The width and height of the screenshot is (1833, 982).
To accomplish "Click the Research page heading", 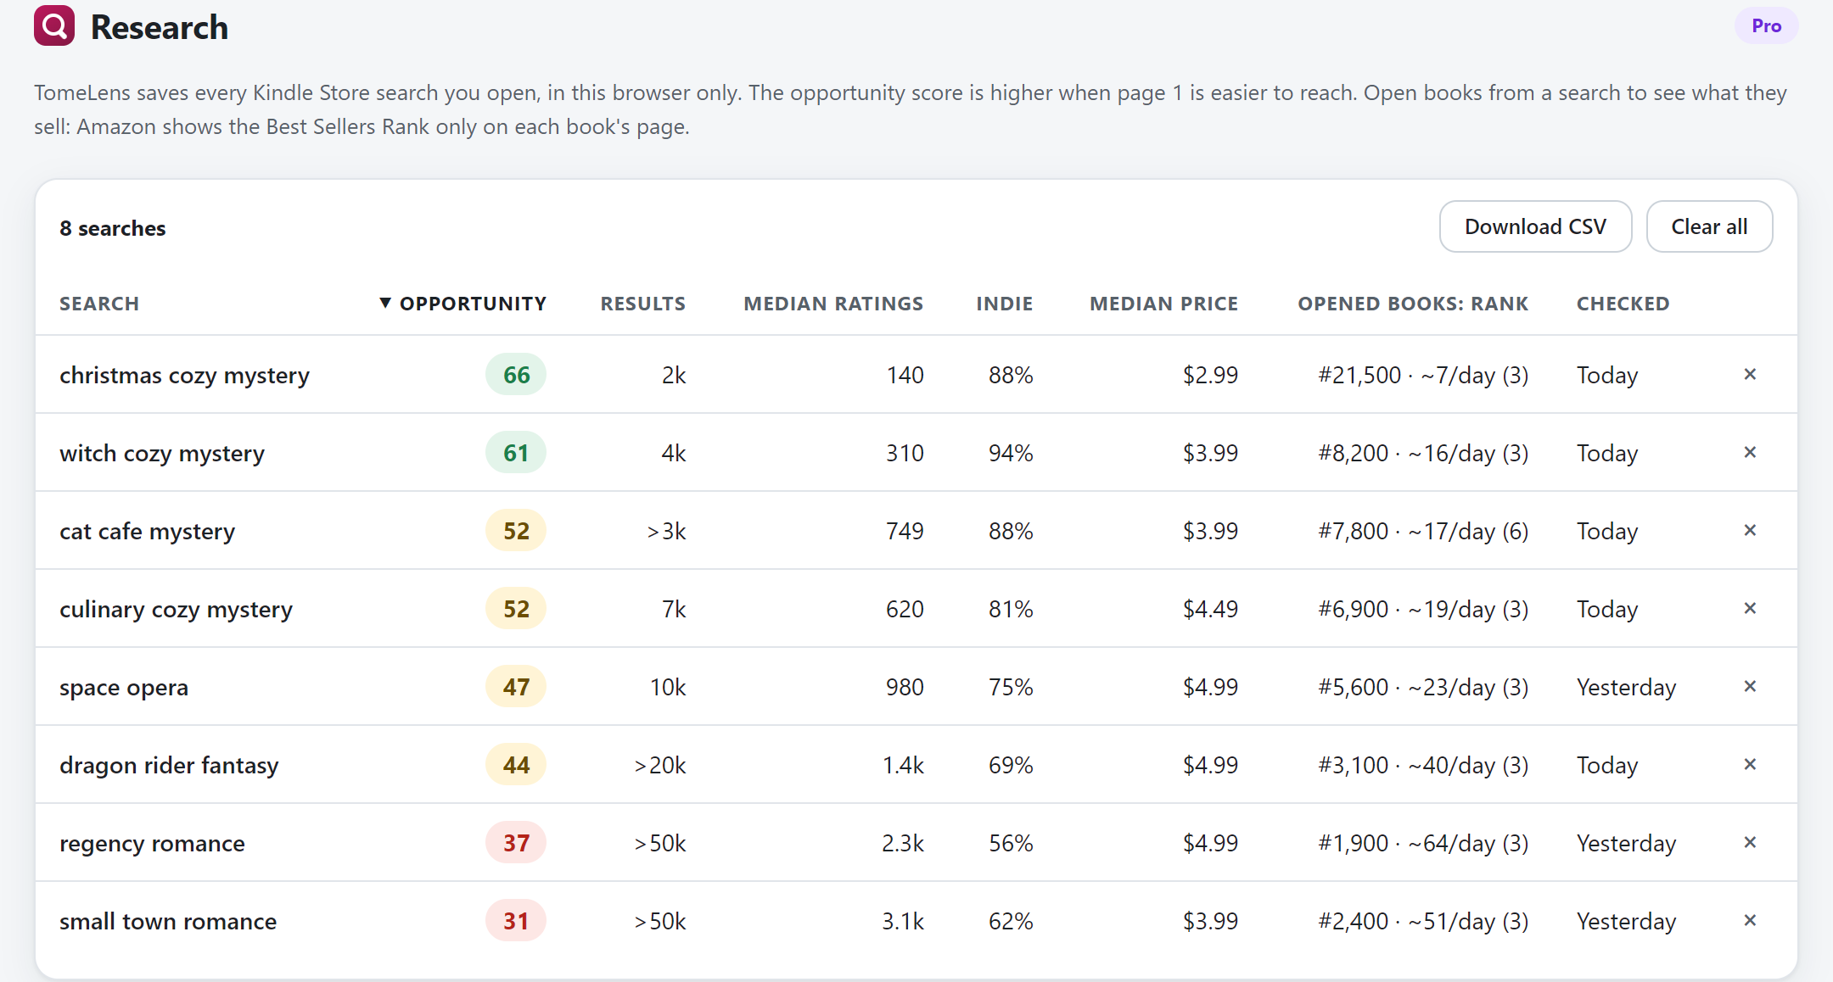I will coord(160,27).
